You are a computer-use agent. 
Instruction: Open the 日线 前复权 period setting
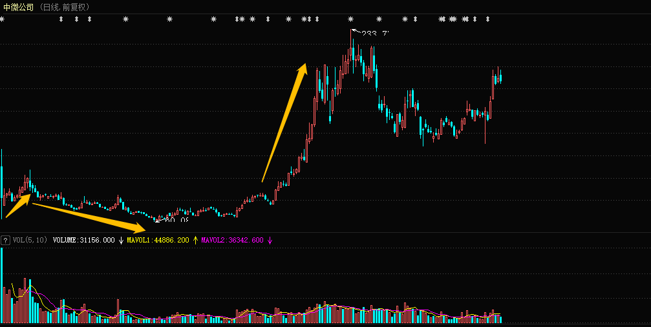(65, 7)
